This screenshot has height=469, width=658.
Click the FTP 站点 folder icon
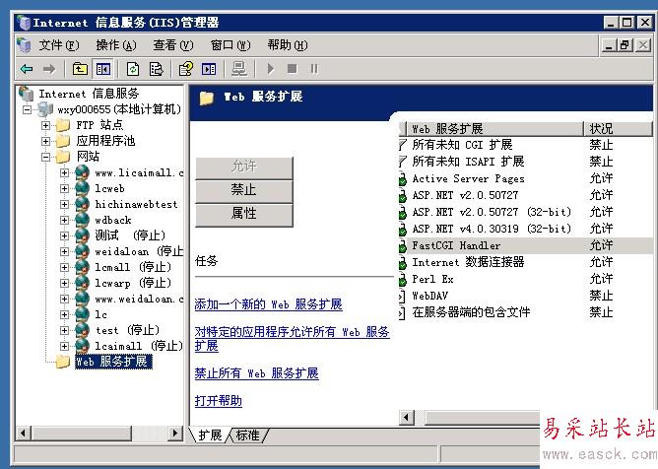(63, 125)
